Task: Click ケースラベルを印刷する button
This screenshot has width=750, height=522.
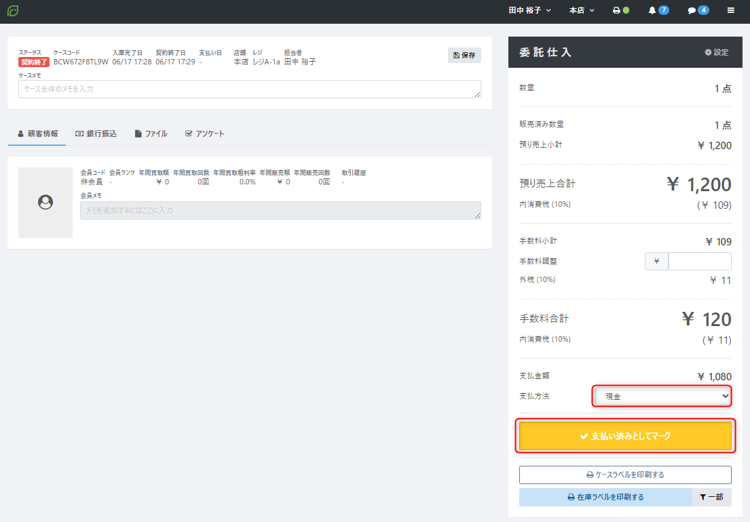Action: (625, 475)
